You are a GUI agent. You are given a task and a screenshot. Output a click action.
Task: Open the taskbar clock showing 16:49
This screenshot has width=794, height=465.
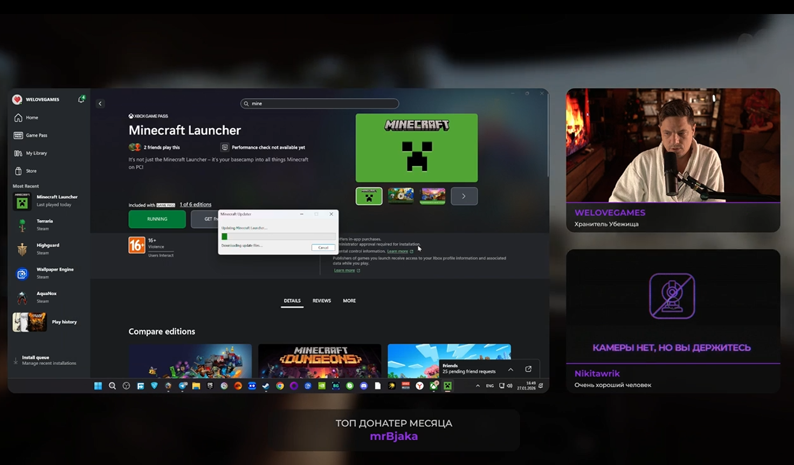click(526, 386)
